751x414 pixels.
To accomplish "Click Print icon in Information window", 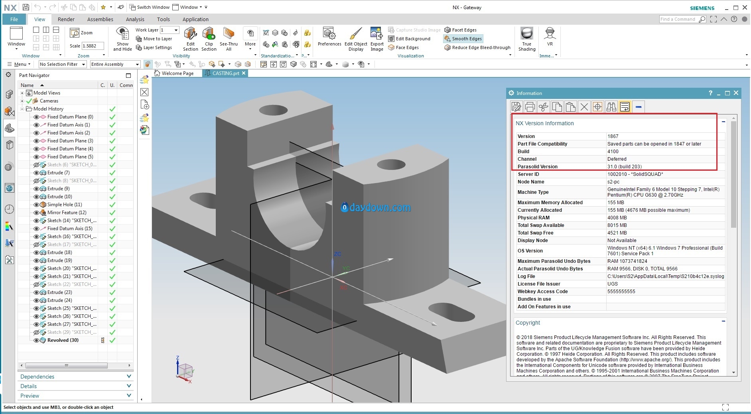I will 530,107.
